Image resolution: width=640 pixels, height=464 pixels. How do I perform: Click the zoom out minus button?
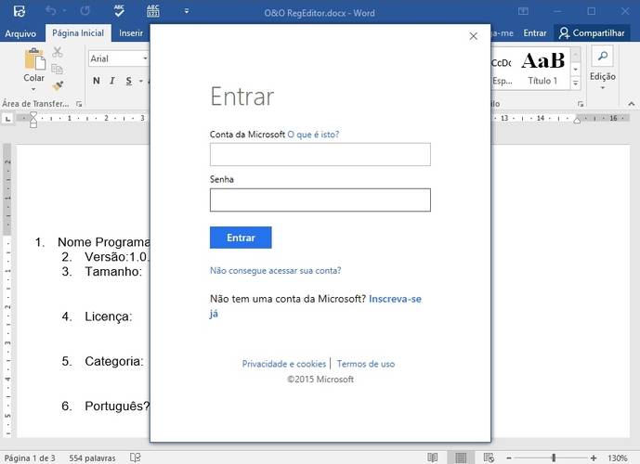509,458
